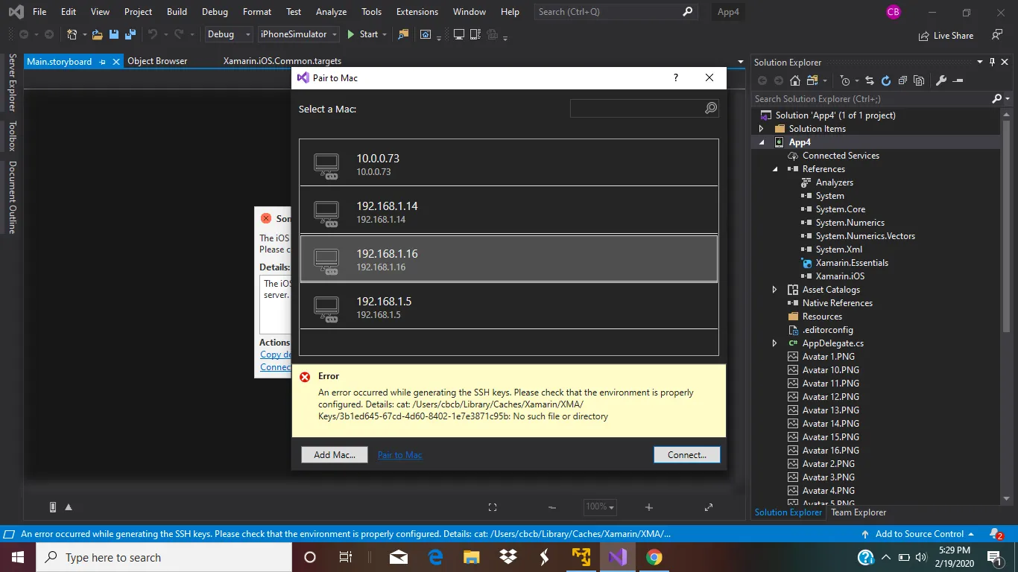Click the Preview Selected Items icon

pos(958,80)
